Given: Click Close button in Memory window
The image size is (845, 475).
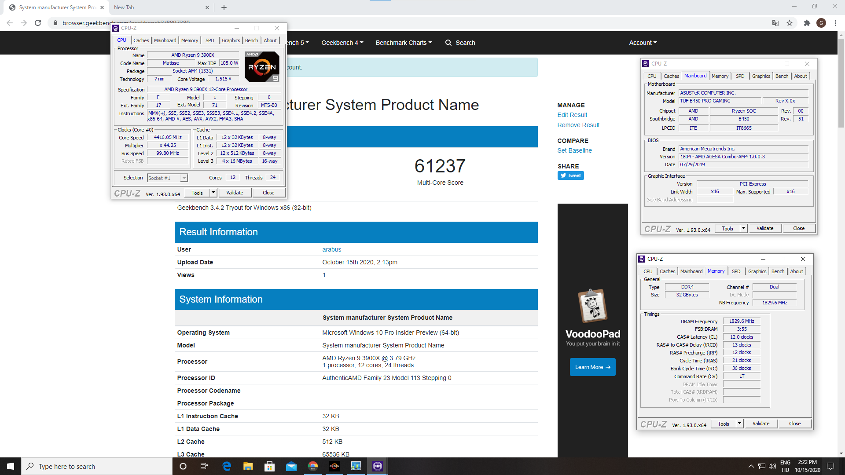Looking at the screenshot, I should 795,424.
